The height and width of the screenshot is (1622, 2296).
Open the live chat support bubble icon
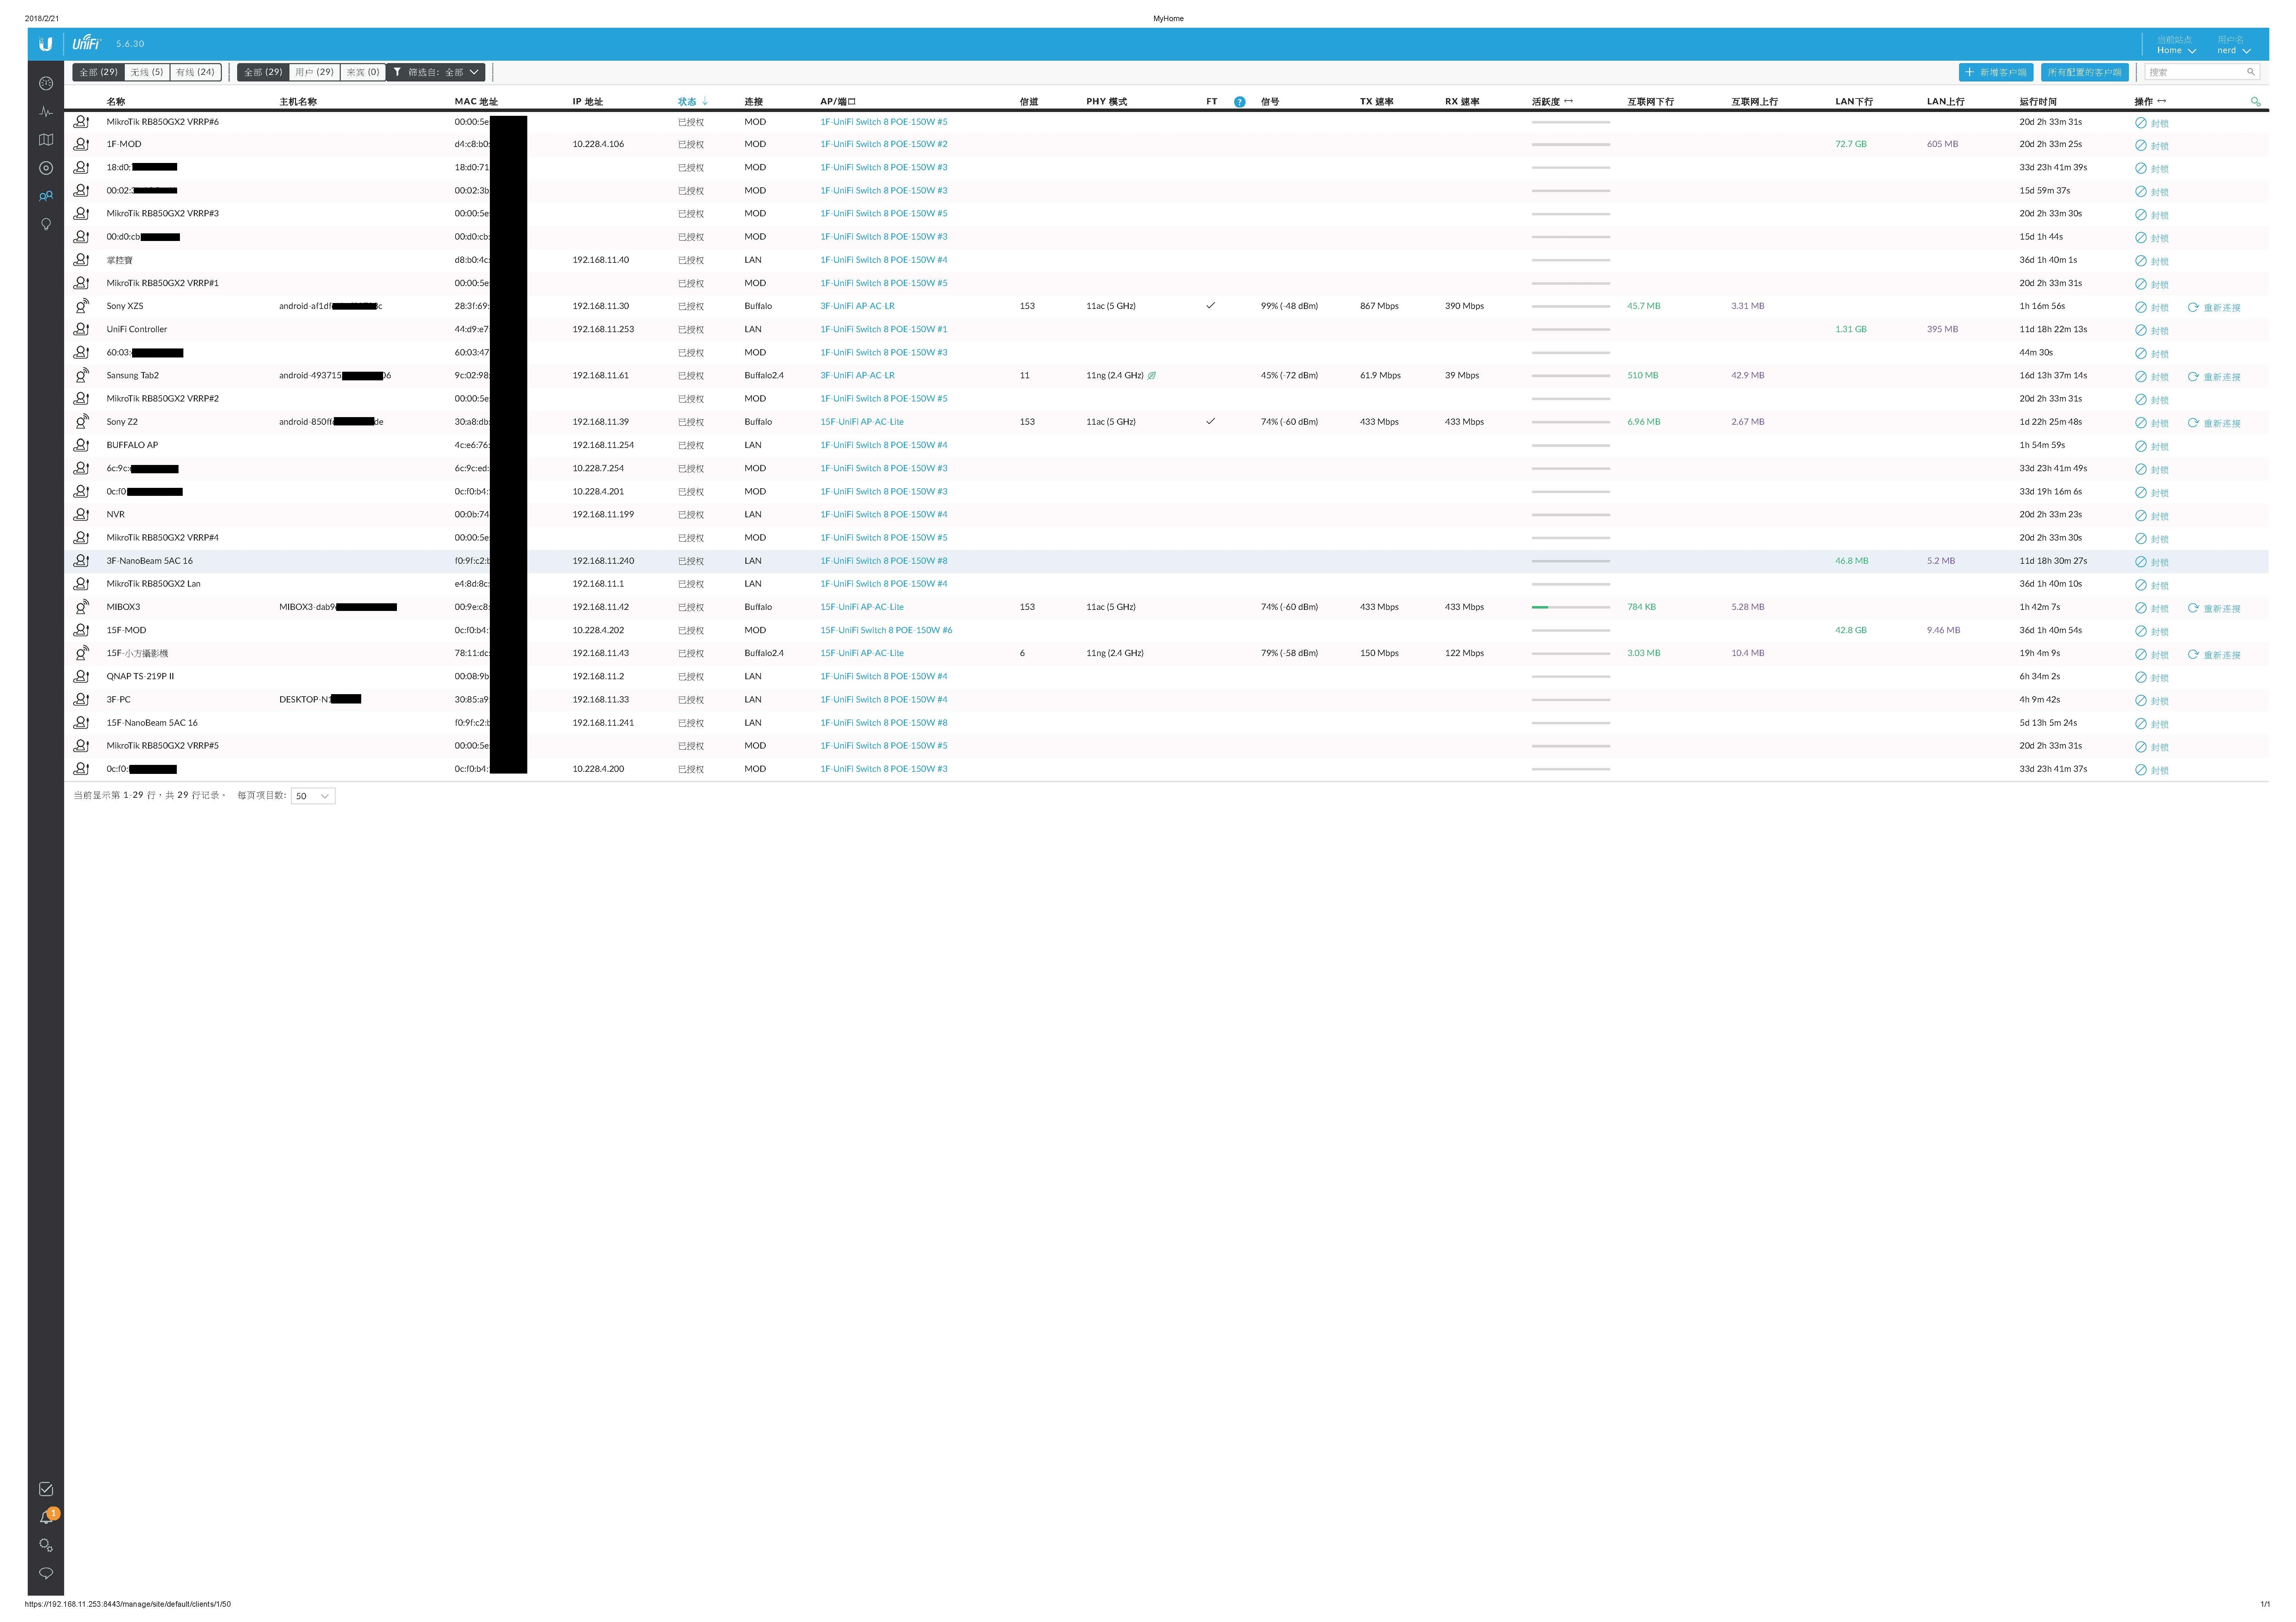pos(46,1573)
